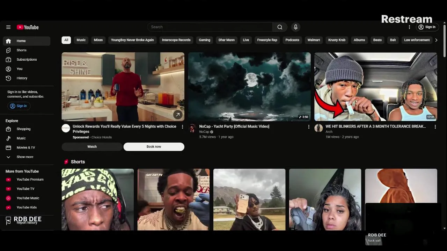Select the Albums filter chip
Image resolution: width=447 pixels, height=251 pixels.
point(359,40)
